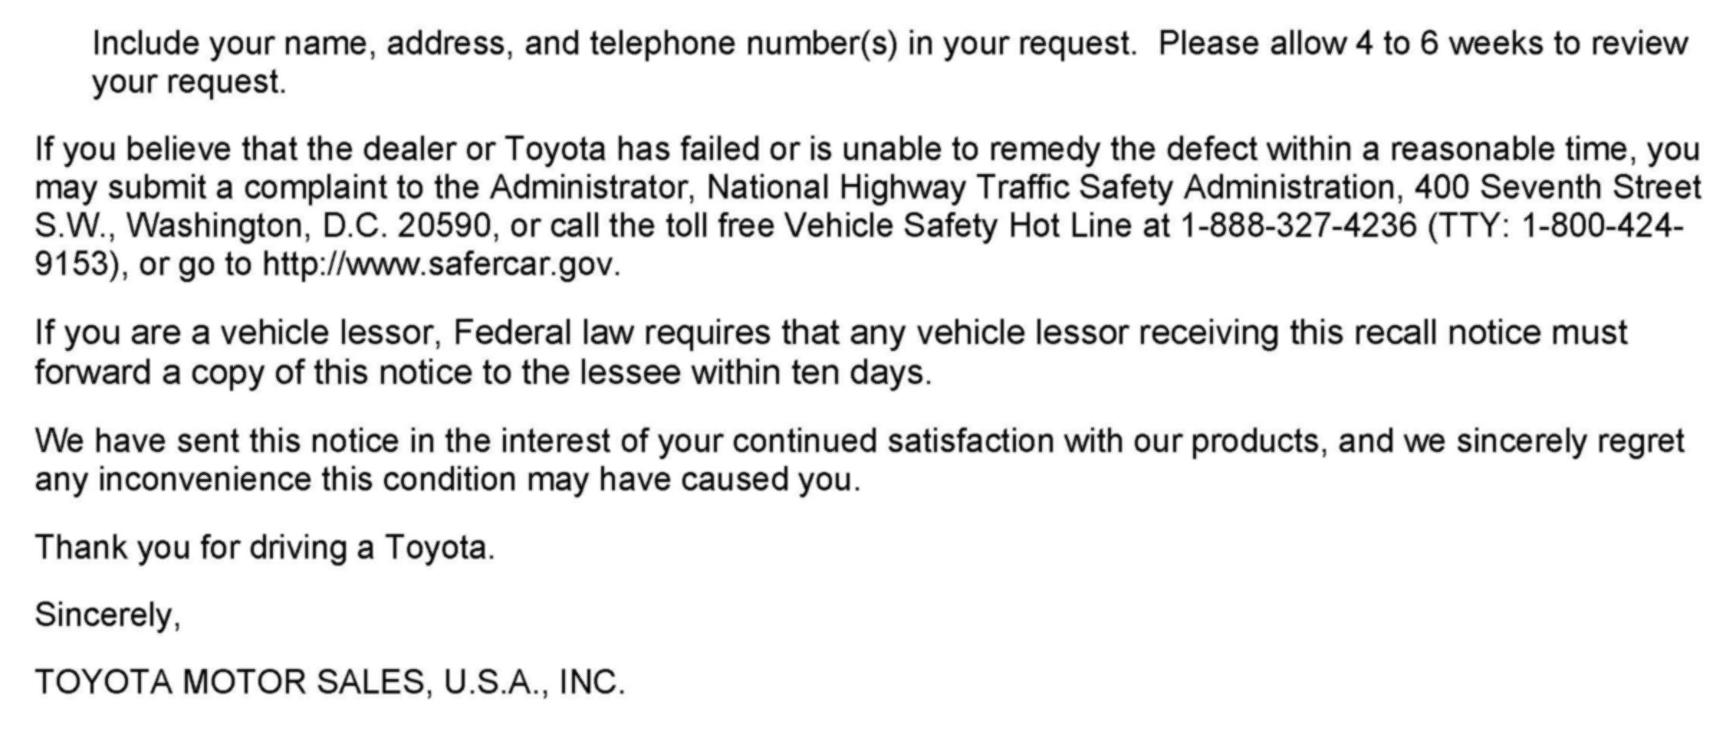Image resolution: width=1726 pixels, height=741 pixels.
Task: Click the 'Washington, D.C. 20590' text
Action: (308, 227)
